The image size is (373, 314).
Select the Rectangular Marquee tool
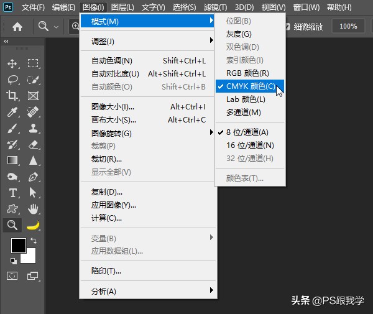tap(33, 63)
